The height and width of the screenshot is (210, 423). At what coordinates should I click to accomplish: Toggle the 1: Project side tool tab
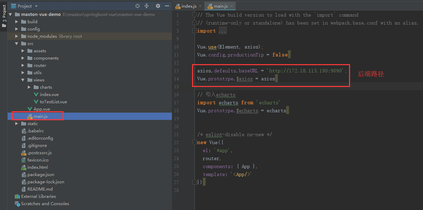pos(4,16)
